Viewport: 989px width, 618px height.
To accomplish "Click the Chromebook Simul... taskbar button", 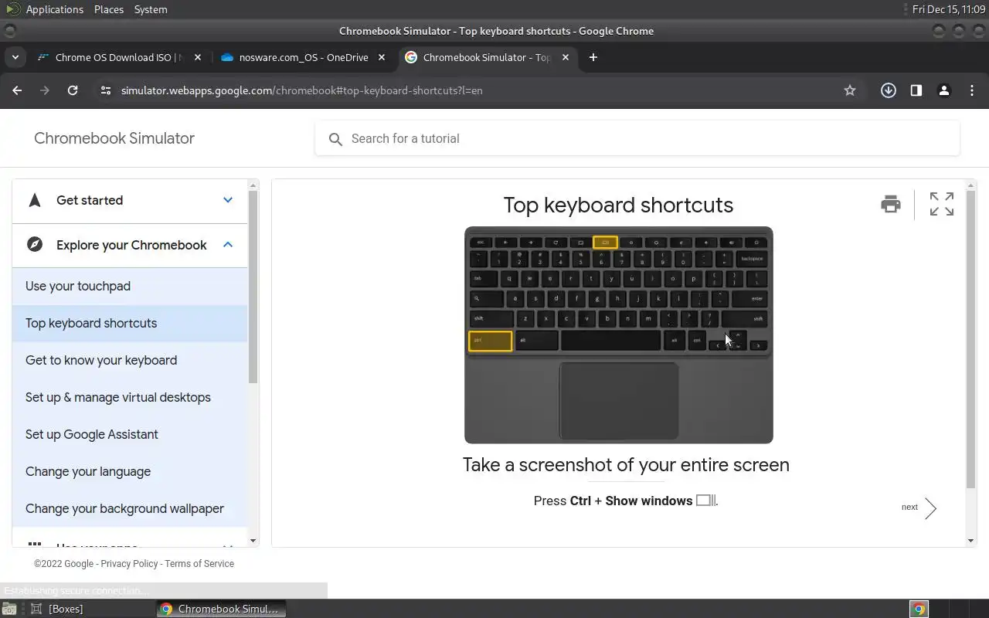I will [221, 609].
